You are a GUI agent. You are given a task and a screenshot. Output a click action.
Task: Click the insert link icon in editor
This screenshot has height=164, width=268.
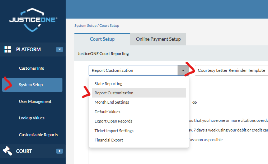click(x=194, y=103)
